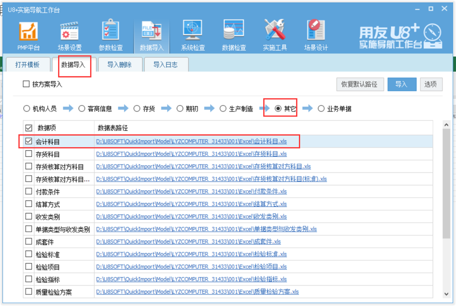Check the 收发类别 row checkbox
The image size is (456, 306).
point(29,216)
